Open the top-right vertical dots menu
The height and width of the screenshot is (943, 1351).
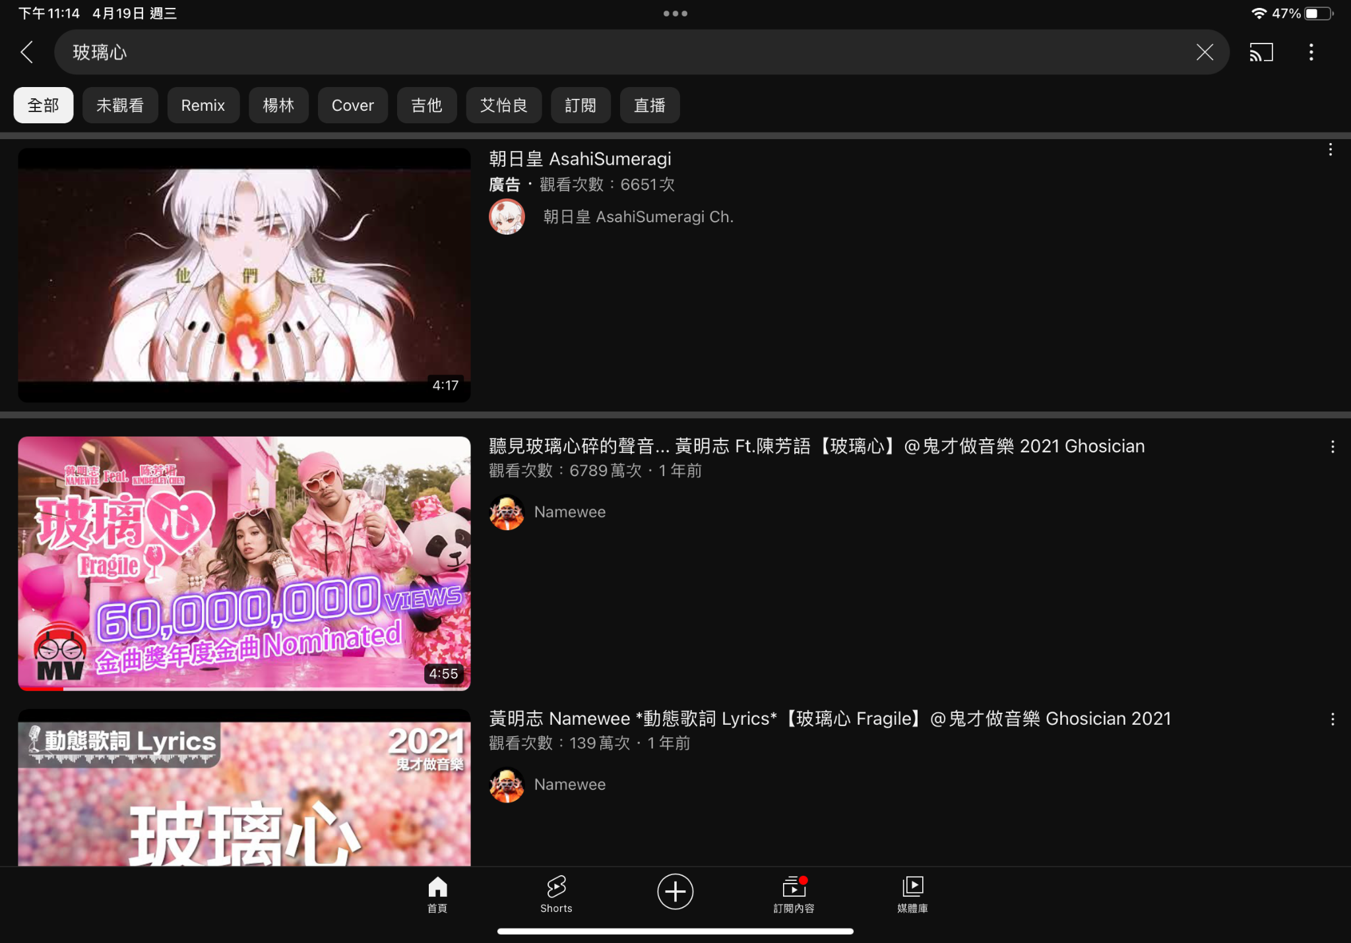1311,52
